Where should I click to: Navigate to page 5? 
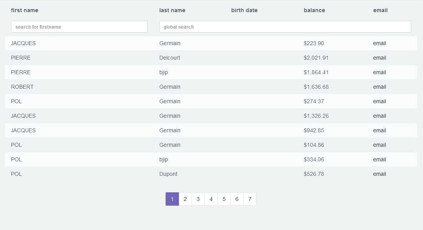click(x=224, y=199)
